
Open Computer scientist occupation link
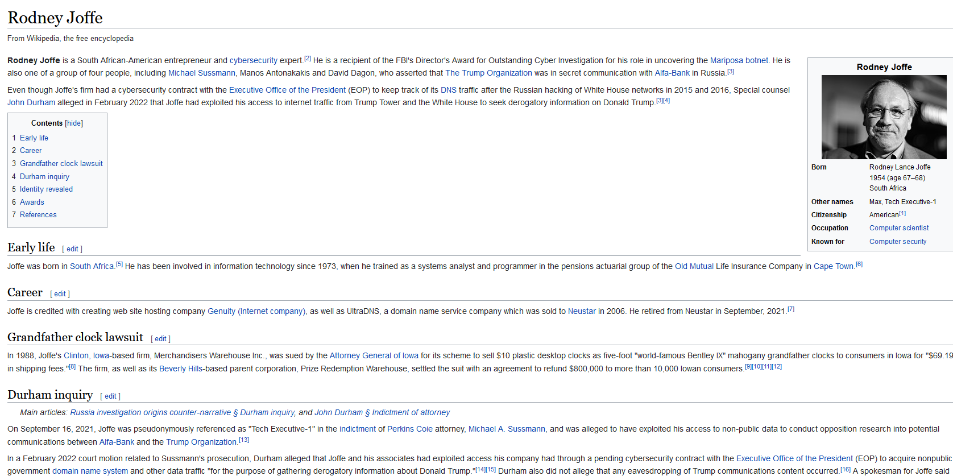899,228
